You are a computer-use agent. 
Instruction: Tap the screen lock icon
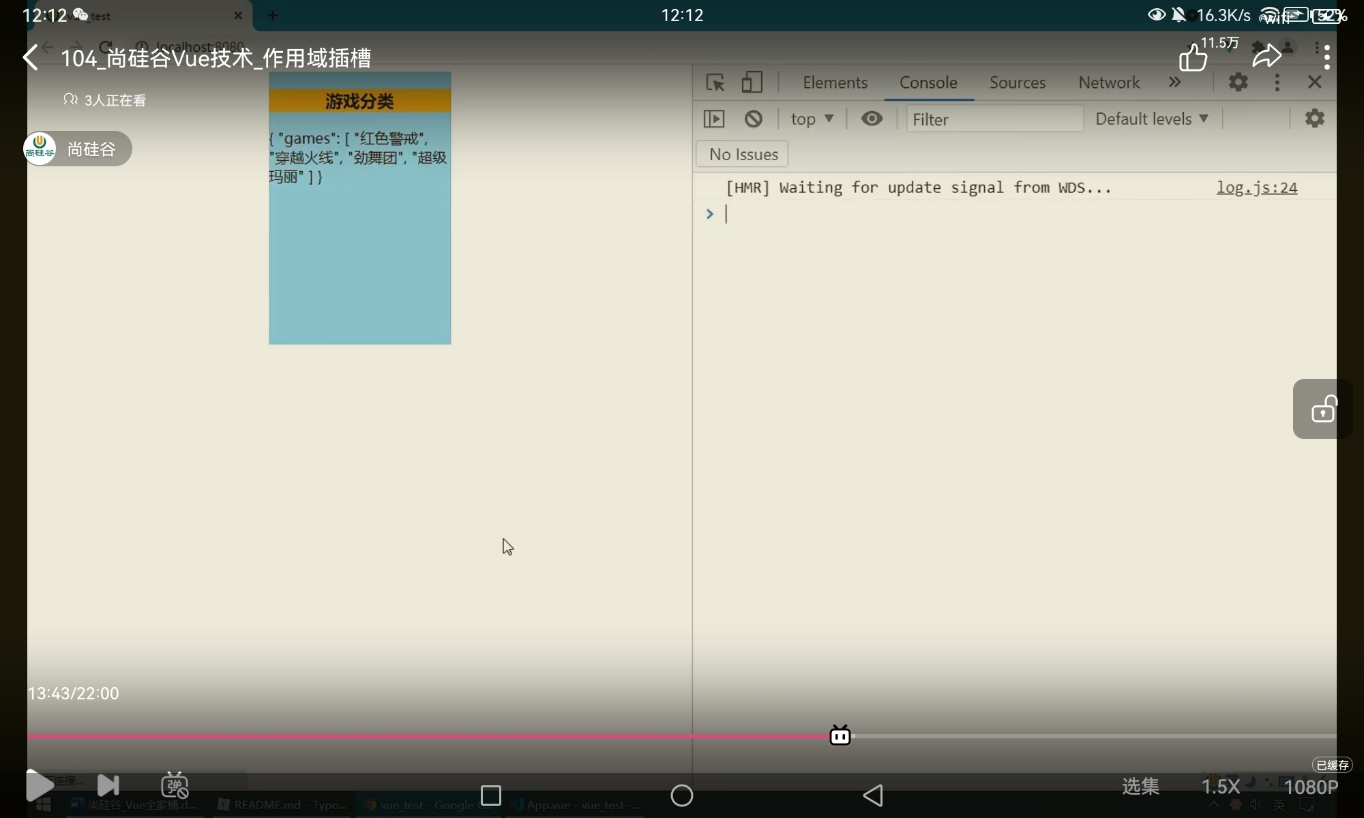pyautogui.click(x=1323, y=409)
